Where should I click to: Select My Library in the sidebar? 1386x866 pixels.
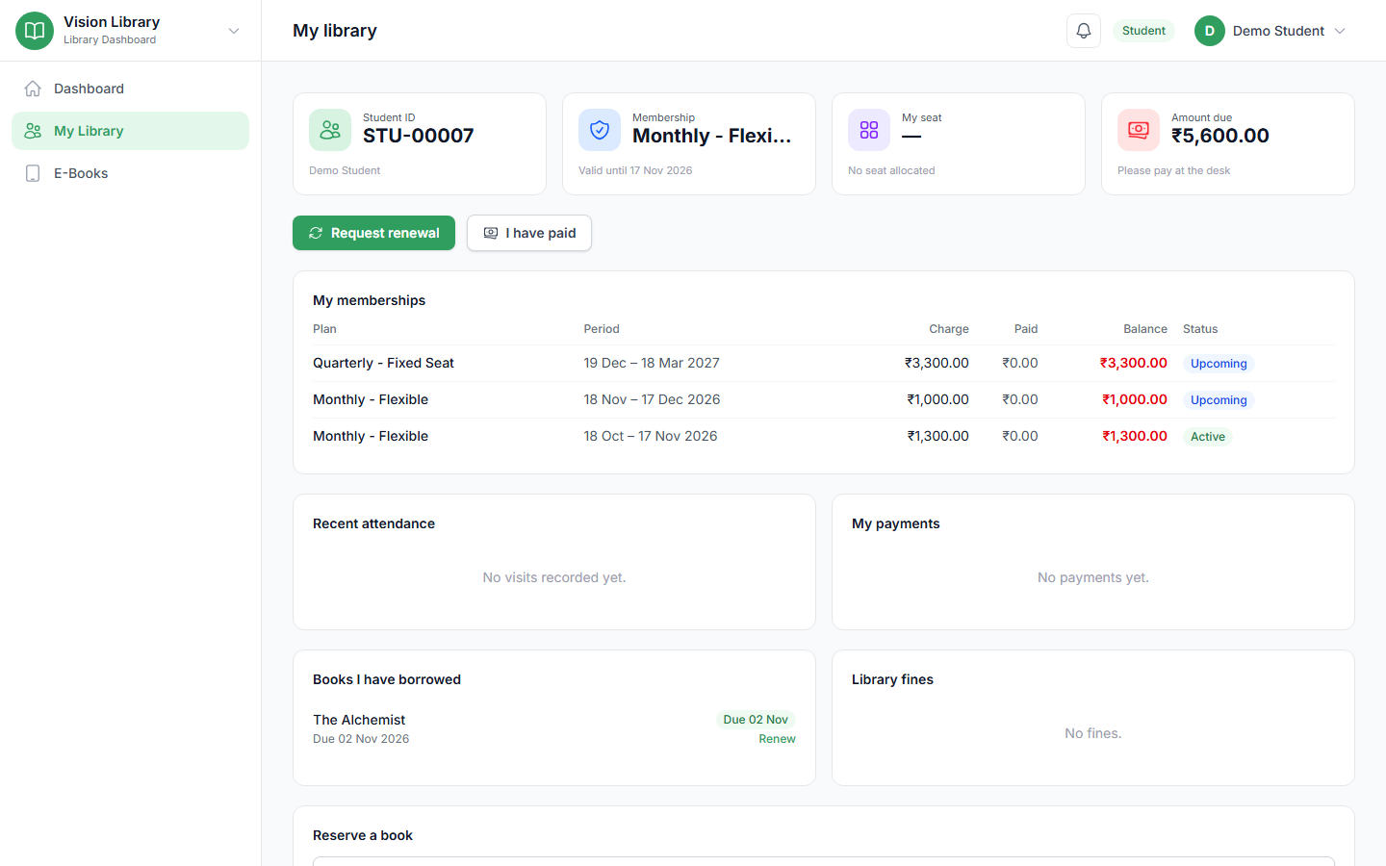[x=130, y=131]
